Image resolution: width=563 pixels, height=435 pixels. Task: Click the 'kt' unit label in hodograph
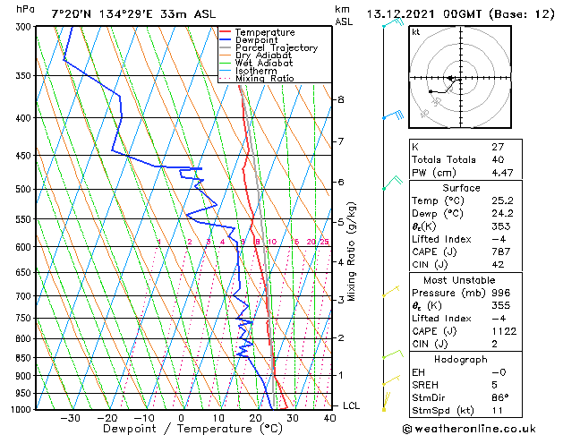[415, 32]
